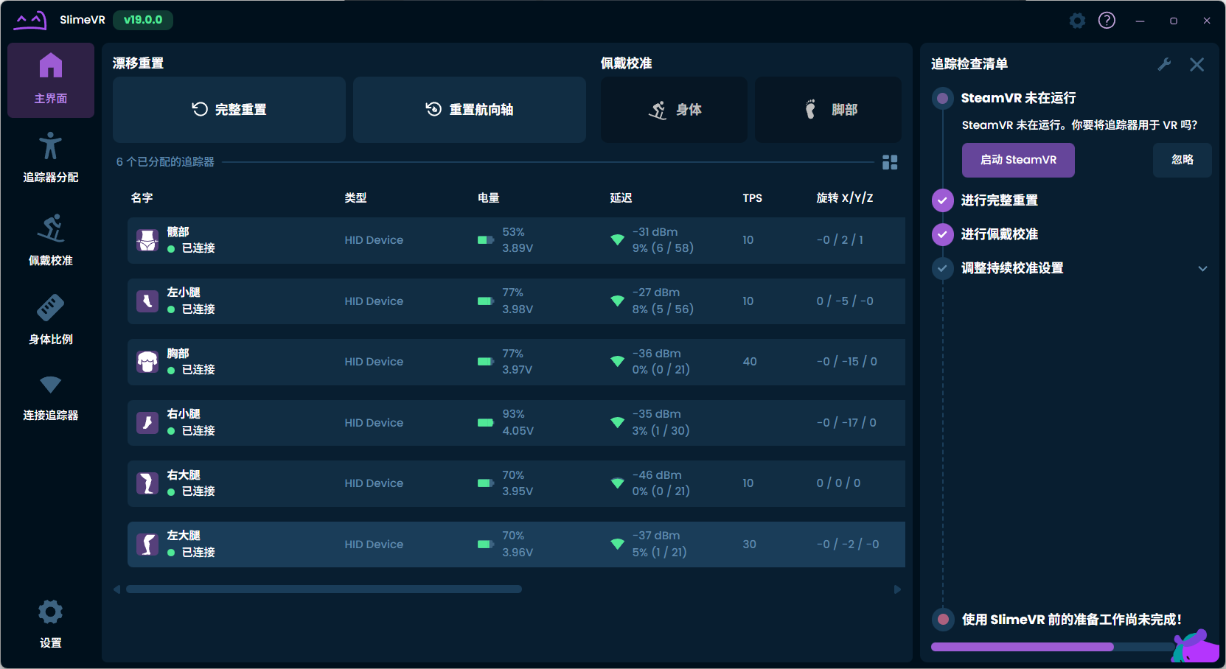Click the 左小腿 tracker body icon

[x=147, y=301]
